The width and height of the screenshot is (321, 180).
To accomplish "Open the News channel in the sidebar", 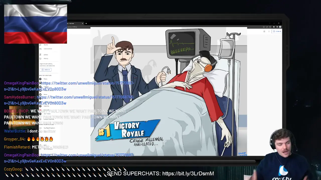I will pyautogui.click(x=45, y=94).
